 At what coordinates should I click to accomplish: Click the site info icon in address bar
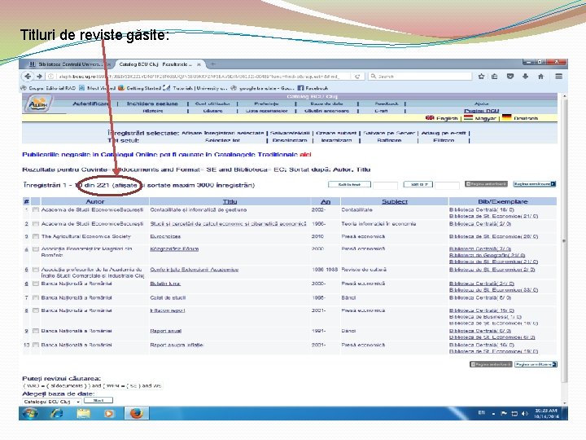(50, 77)
